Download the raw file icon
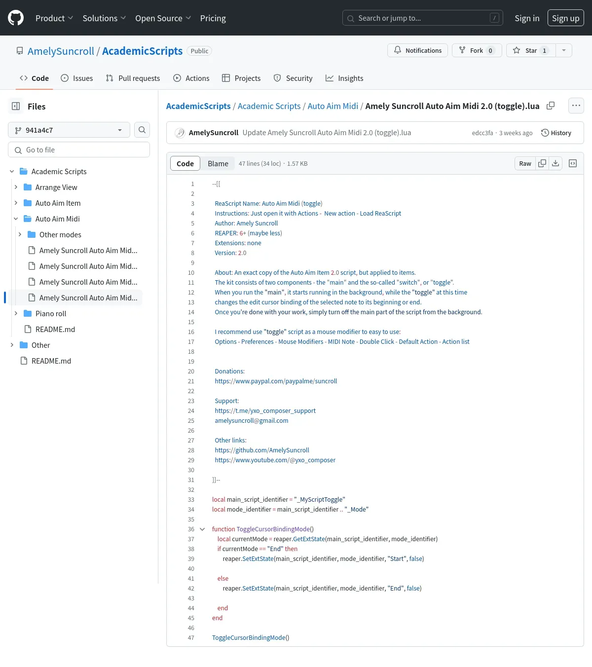This screenshot has width=592, height=667. pos(555,163)
